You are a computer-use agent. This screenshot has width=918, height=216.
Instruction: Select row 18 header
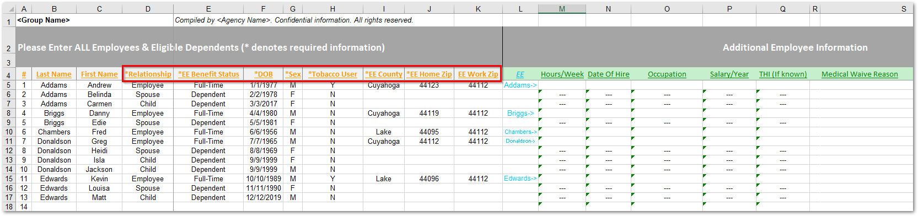point(9,207)
